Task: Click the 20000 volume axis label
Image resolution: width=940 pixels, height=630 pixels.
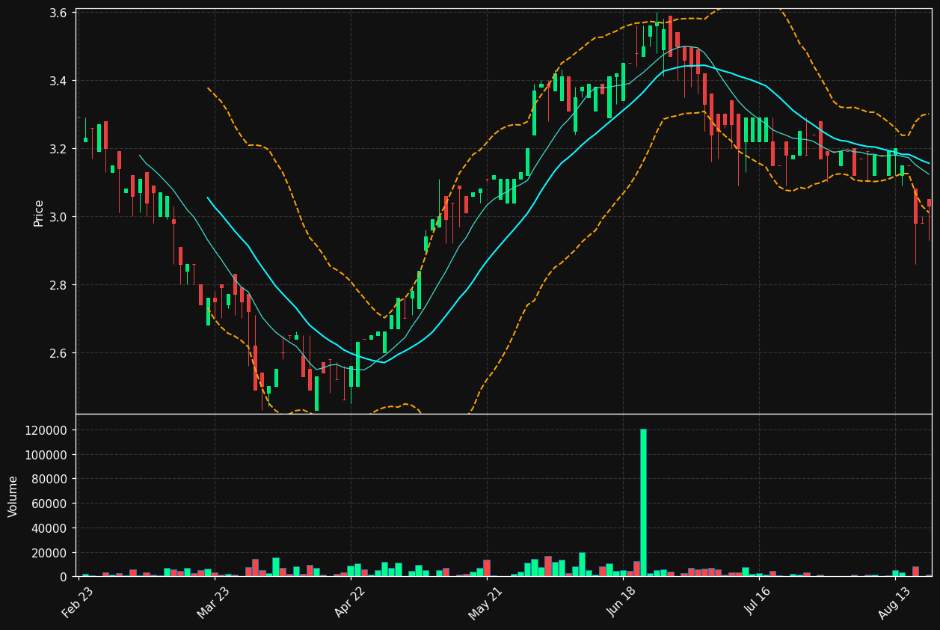Action: [x=50, y=553]
